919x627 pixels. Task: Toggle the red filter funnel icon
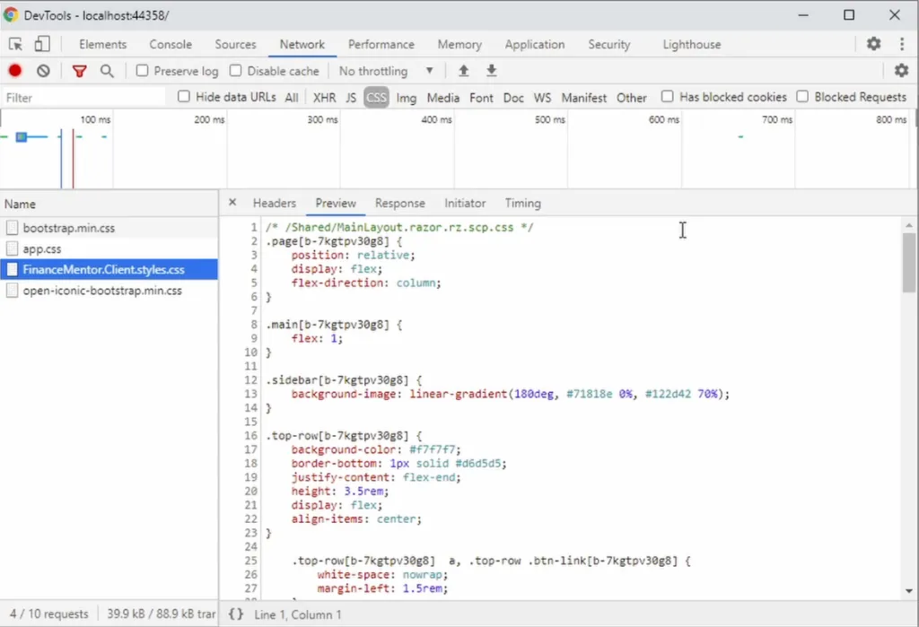(x=79, y=71)
